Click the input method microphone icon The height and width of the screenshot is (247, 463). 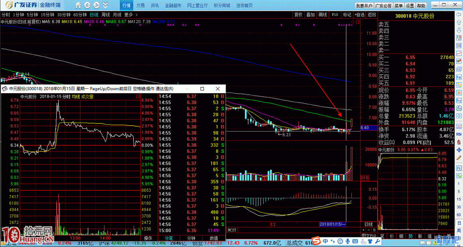(348, 241)
